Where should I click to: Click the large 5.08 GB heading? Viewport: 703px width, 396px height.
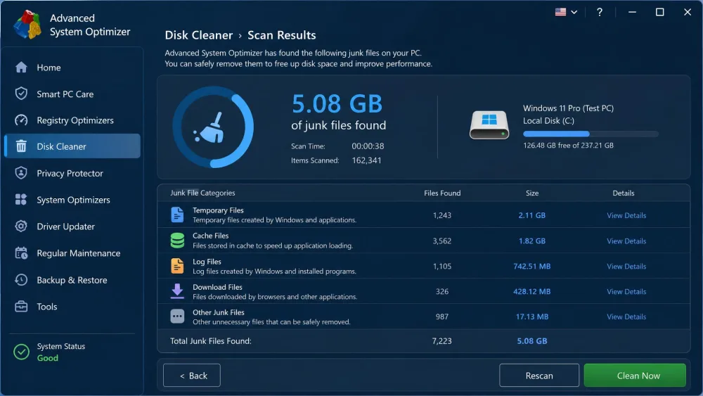click(x=337, y=103)
